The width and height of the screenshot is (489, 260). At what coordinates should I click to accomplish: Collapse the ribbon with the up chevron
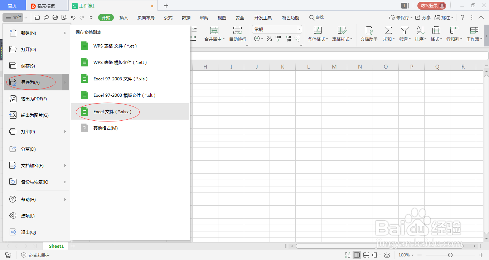pos(480,17)
